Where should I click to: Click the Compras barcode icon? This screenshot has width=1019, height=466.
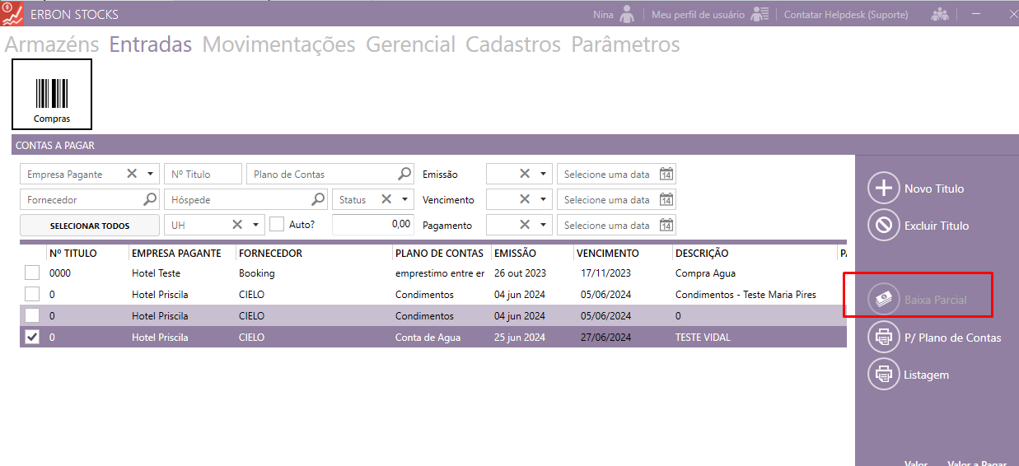click(x=51, y=93)
